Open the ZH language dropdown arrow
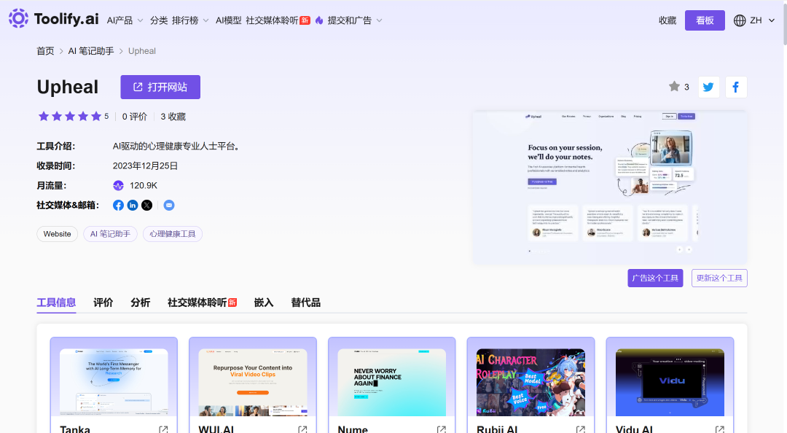Screen dimensions: 787x433 [772, 20]
